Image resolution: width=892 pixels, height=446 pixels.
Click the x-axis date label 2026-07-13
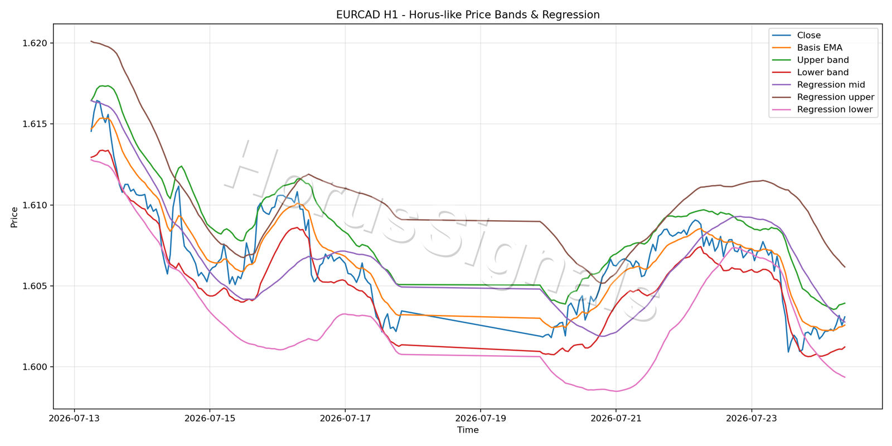pyautogui.click(x=74, y=418)
